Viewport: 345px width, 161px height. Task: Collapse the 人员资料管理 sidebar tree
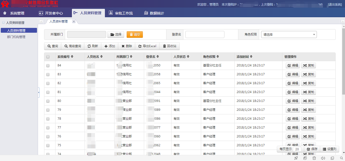pyautogui.click(x=3, y=23)
